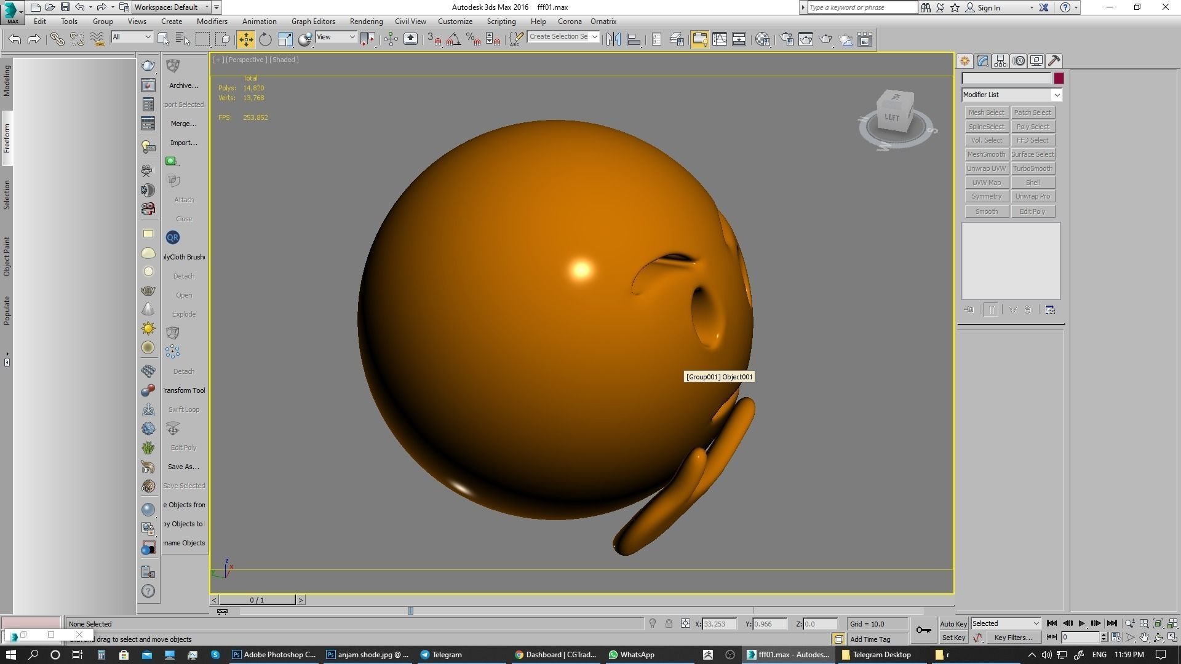Select the Select and Move tool

pos(245,39)
